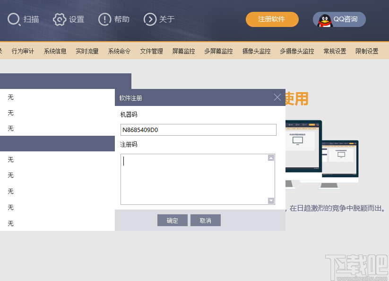Viewport: 389px width, 281px height.
Task: Click the 机器码 input field
Action: 198,130
